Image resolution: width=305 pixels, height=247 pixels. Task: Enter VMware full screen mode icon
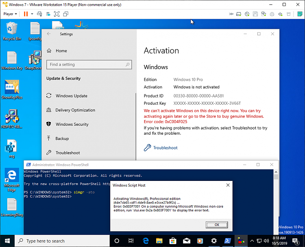tap(57, 14)
